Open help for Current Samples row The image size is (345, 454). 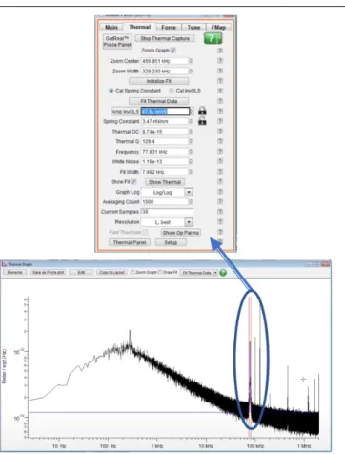(x=220, y=212)
